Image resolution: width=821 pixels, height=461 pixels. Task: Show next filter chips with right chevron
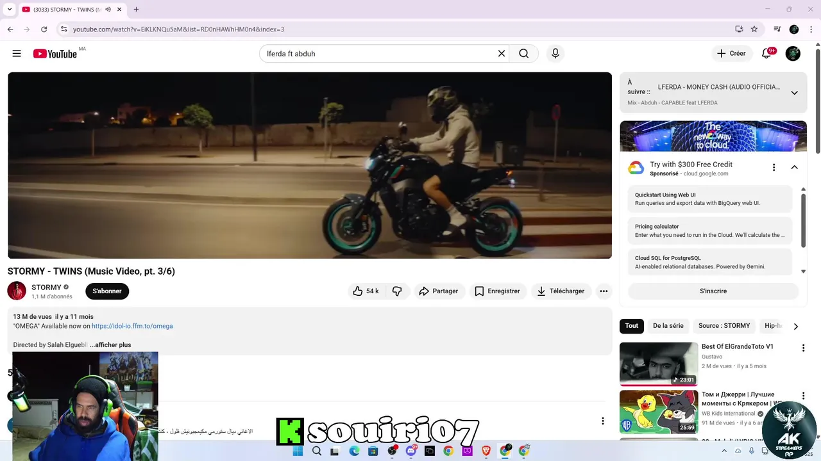coord(795,327)
